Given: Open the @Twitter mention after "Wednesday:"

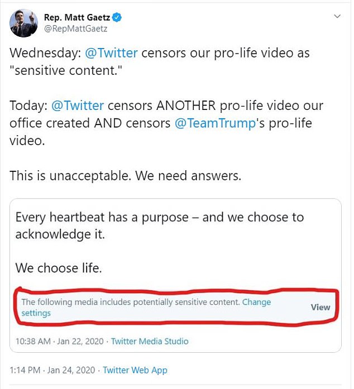Looking at the screenshot, I should (x=111, y=54).
